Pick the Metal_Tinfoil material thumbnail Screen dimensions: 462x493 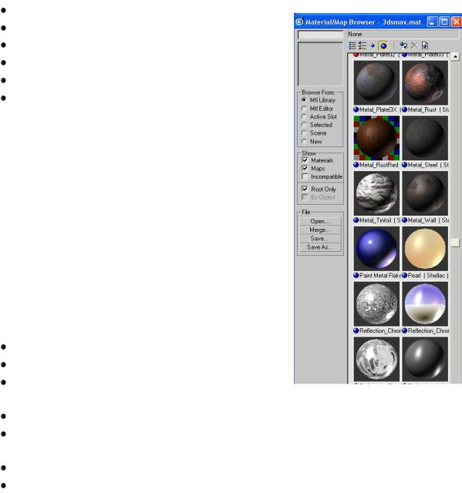pyautogui.click(x=376, y=193)
